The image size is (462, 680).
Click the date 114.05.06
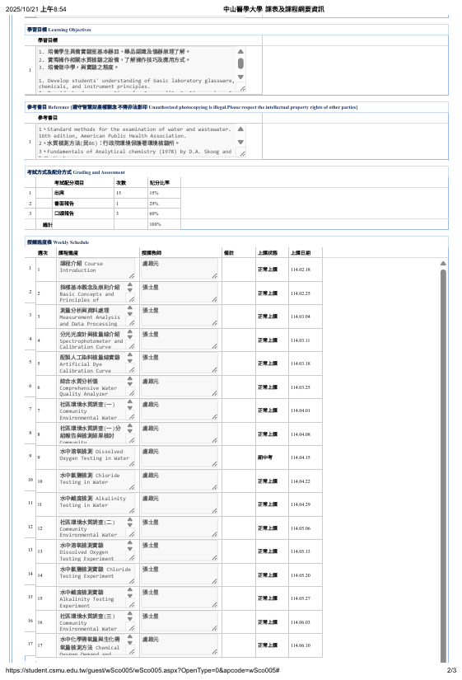click(301, 528)
